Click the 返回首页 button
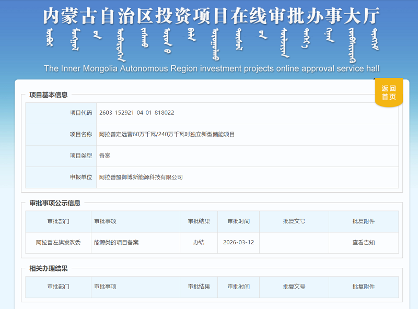Image resolution: width=418 pixels, height=309 pixels. [x=388, y=91]
